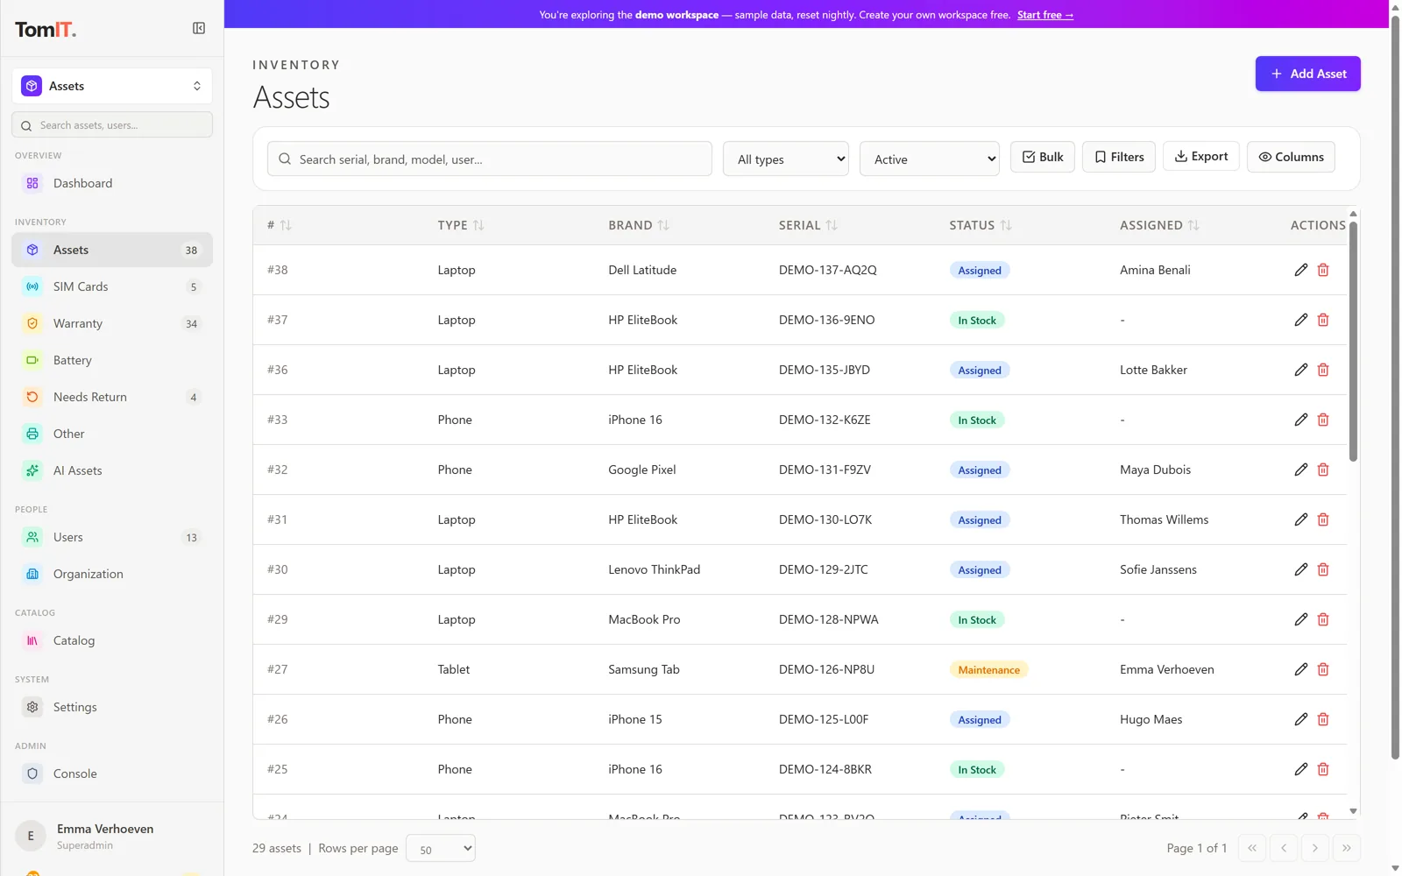Click the Catalog library icon
Image resolution: width=1402 pixels, height=876 pixels.
(x=32, y=640)
